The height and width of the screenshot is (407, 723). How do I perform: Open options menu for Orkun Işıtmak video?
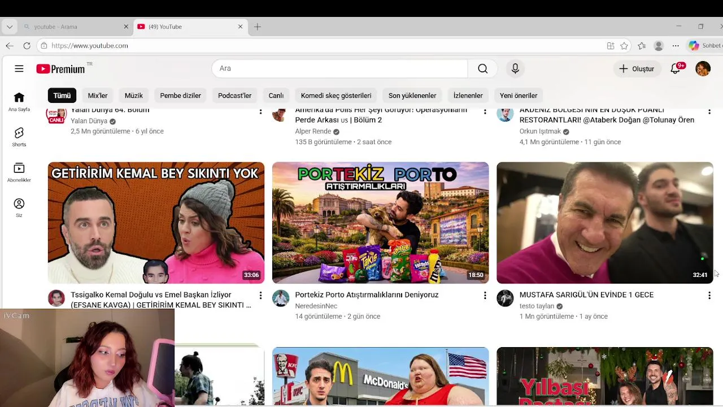(x=709, y=111)
